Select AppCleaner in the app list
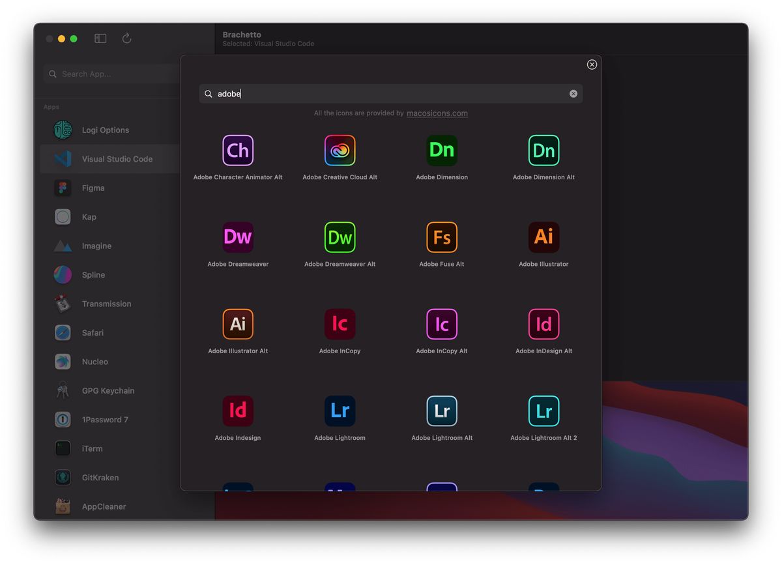Image resolution: width=782 pixels, height=565 pixels. [x=109, y=507]
